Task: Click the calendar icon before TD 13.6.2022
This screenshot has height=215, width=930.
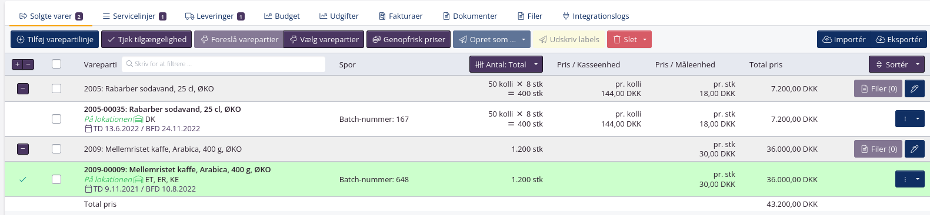Action: click(x=88, y=129)
